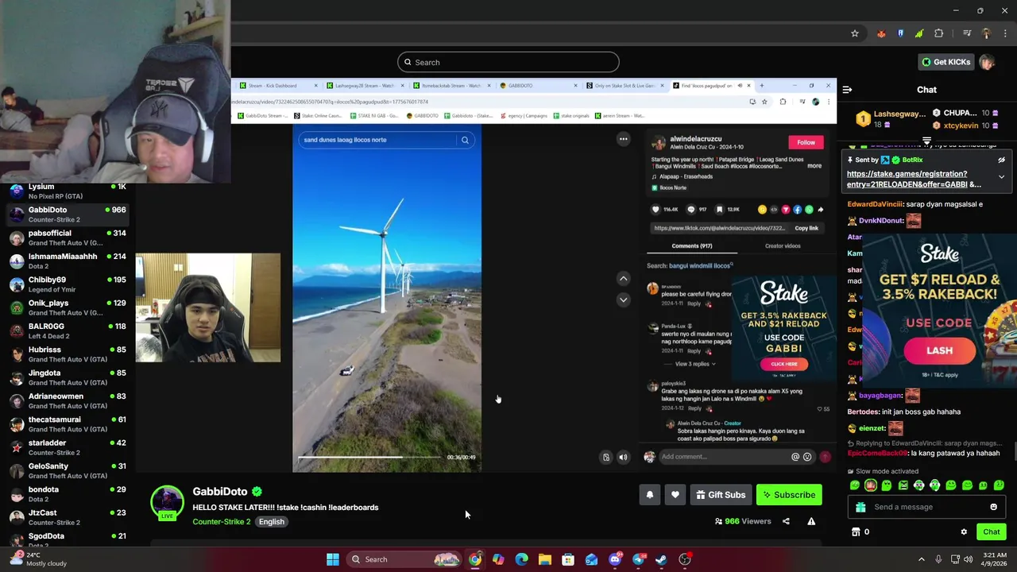Open the Chrome three-dot menu
1017x572 pixels.
tap(1005, 33)
